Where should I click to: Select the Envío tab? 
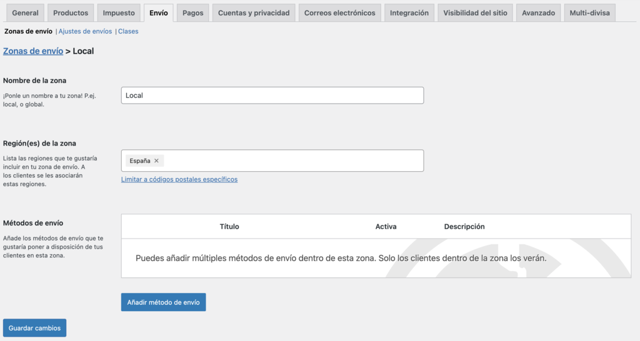(x=159, y=12)
